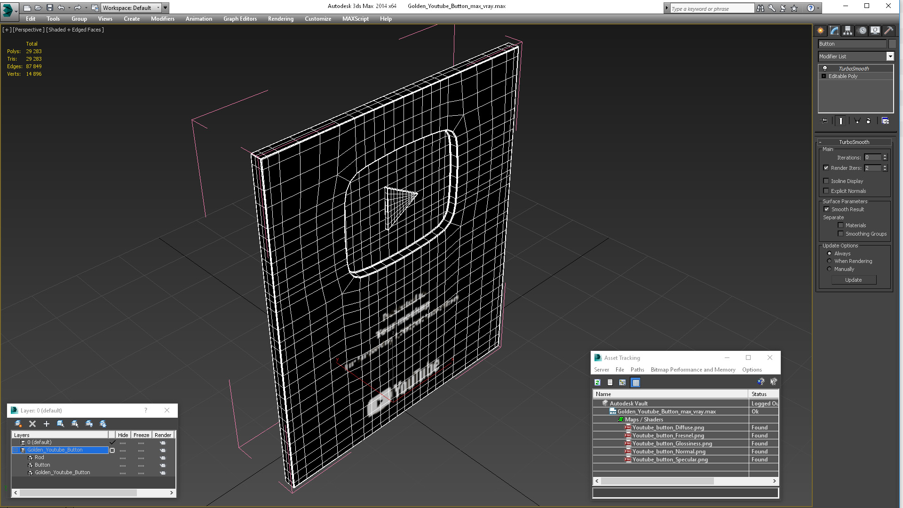The image size is (903, 508).
Task: Click the Update button
Action: (853, 280)
